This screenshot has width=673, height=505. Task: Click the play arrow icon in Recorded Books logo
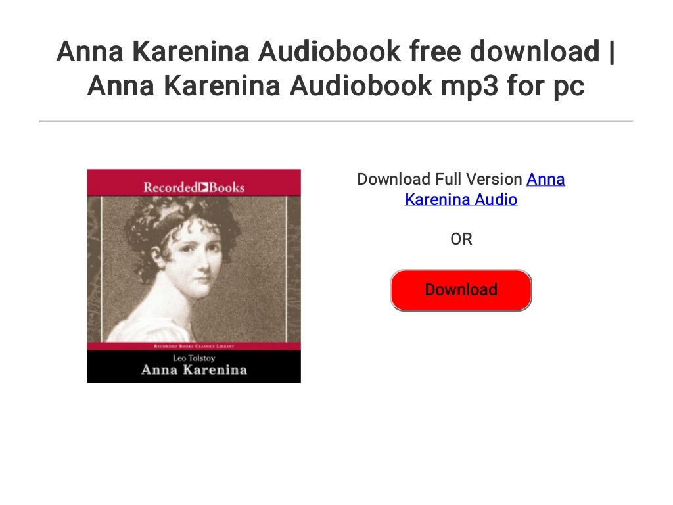[204, 187]
